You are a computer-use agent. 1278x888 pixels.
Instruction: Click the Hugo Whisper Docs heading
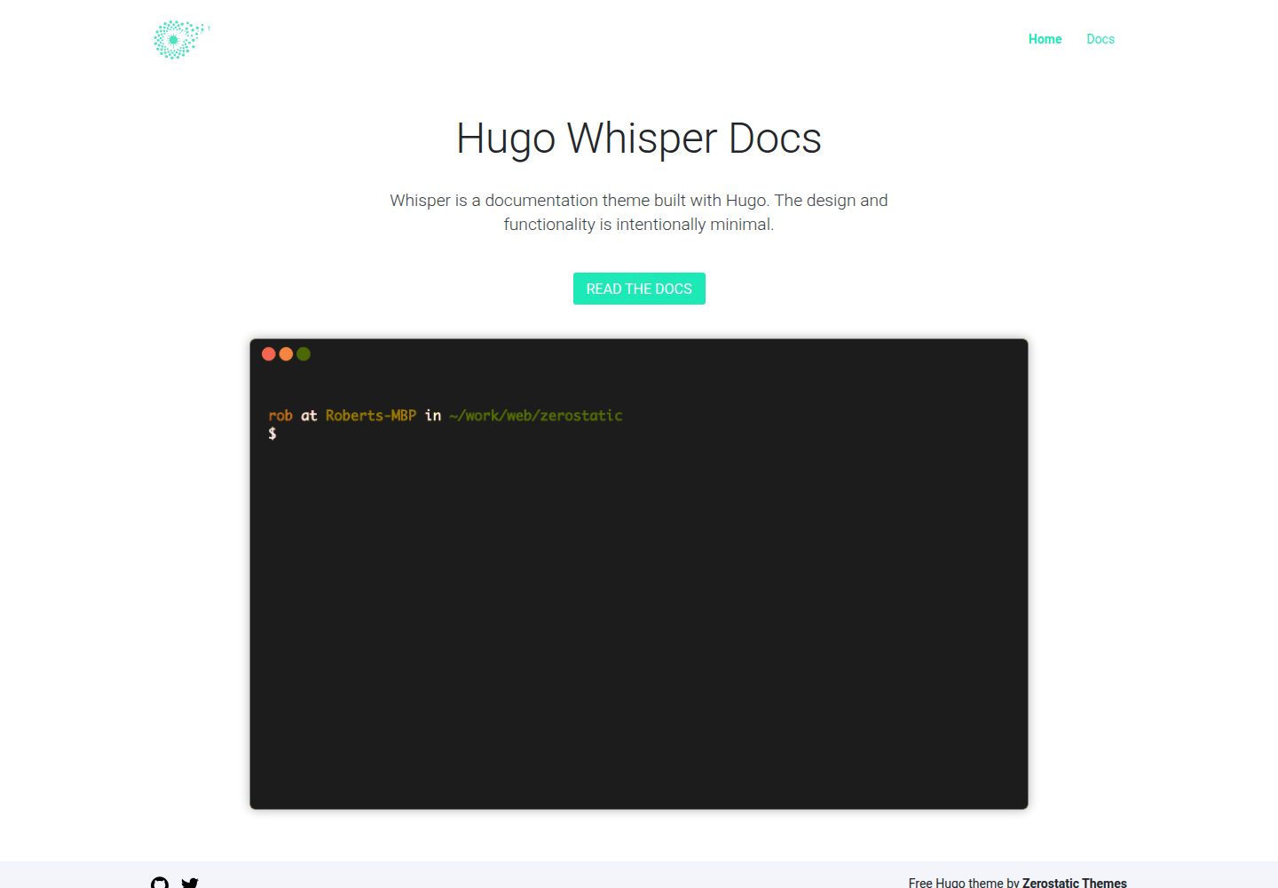[639, 139]
